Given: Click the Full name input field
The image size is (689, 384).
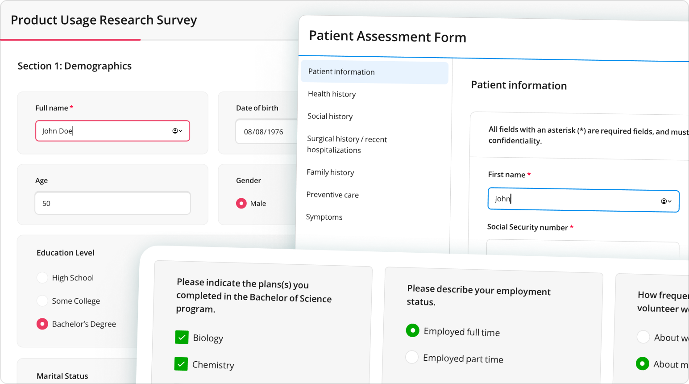Looking at the screenshot, I should point(112,131).
